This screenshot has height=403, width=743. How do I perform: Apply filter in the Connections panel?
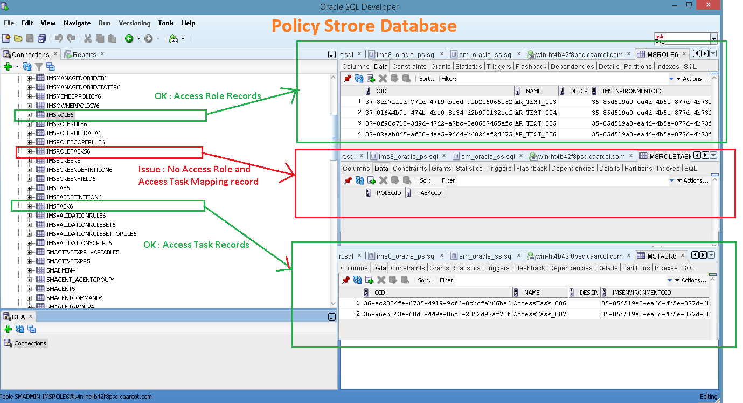(x=39, y=67)
